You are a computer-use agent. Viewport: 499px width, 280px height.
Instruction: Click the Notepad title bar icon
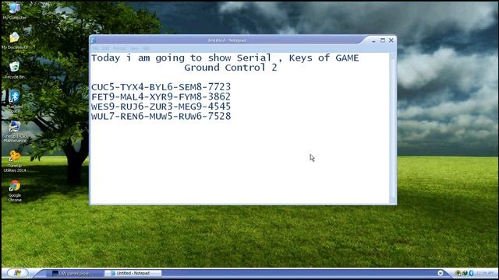(94, 40)
